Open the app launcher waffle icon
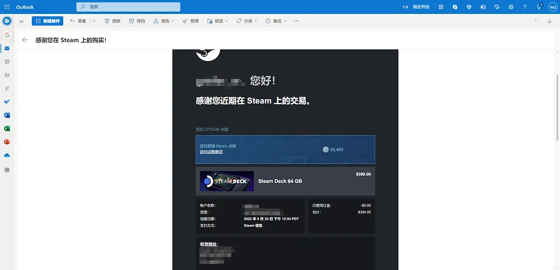 7,7
